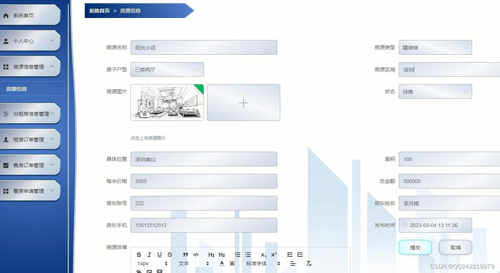Apply strikethrough text formatting

point(170,254)
